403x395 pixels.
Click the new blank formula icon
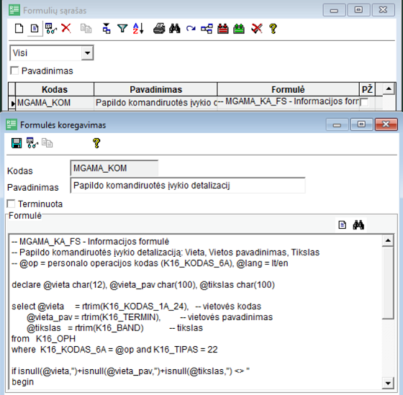tap(19, 29)
